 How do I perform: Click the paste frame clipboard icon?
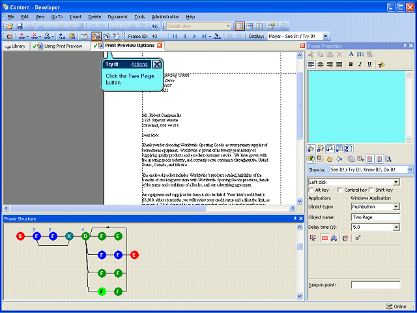tap(72, 37)
